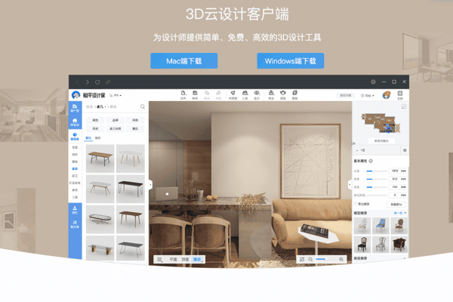
Task: Click the Mac端下载 button
Action: (183, 60)
